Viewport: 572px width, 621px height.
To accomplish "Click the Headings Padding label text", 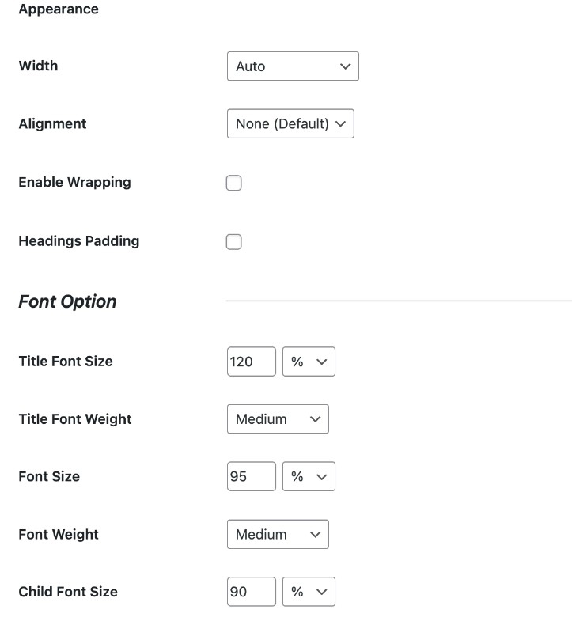I will pos(78,241).
